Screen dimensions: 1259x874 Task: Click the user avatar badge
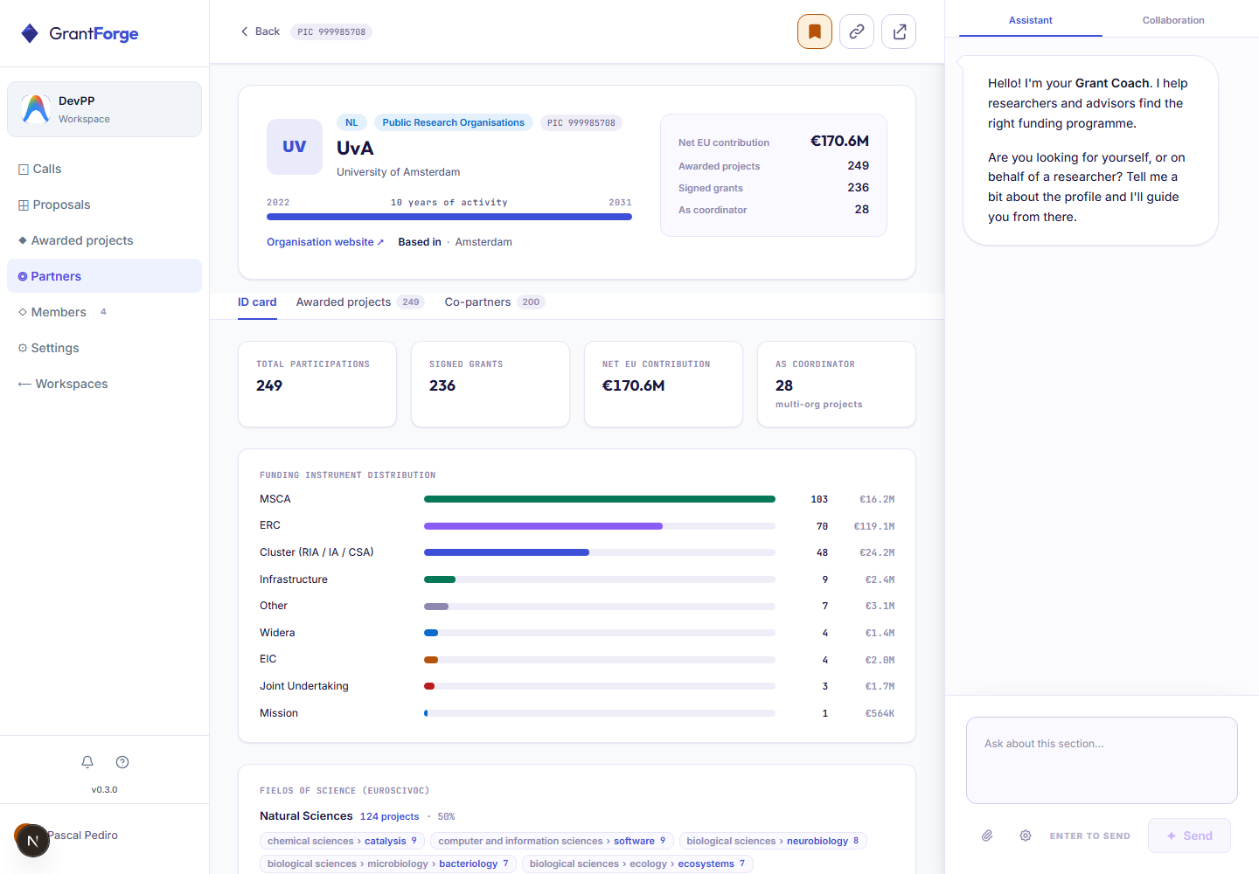coord(32,841)
